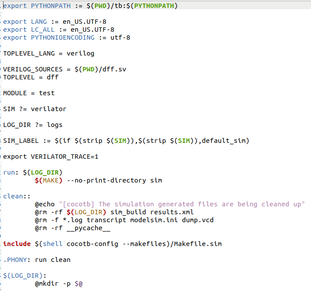Click the 'VERILOG_SOURCES = $(PWD)/dff.sv' line

[x=64, y=69]
